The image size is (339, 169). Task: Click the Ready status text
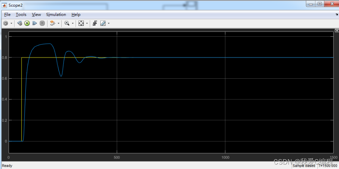click(x=7, y=166)
